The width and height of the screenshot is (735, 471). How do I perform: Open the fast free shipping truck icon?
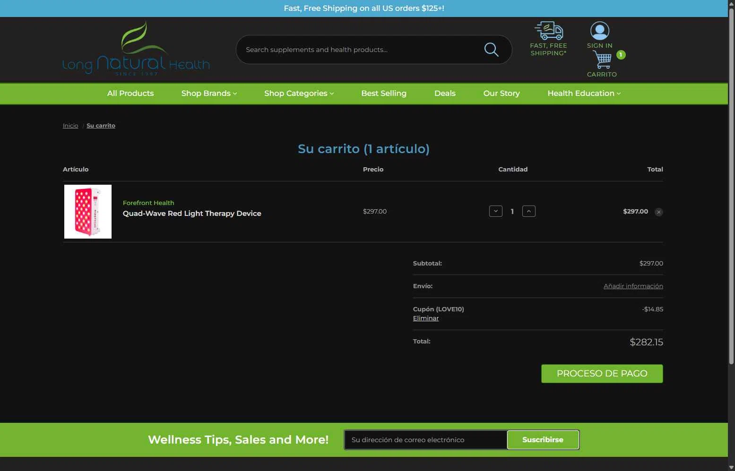coord(549,31)
